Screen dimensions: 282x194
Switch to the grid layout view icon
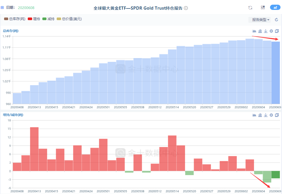(263, 7)
